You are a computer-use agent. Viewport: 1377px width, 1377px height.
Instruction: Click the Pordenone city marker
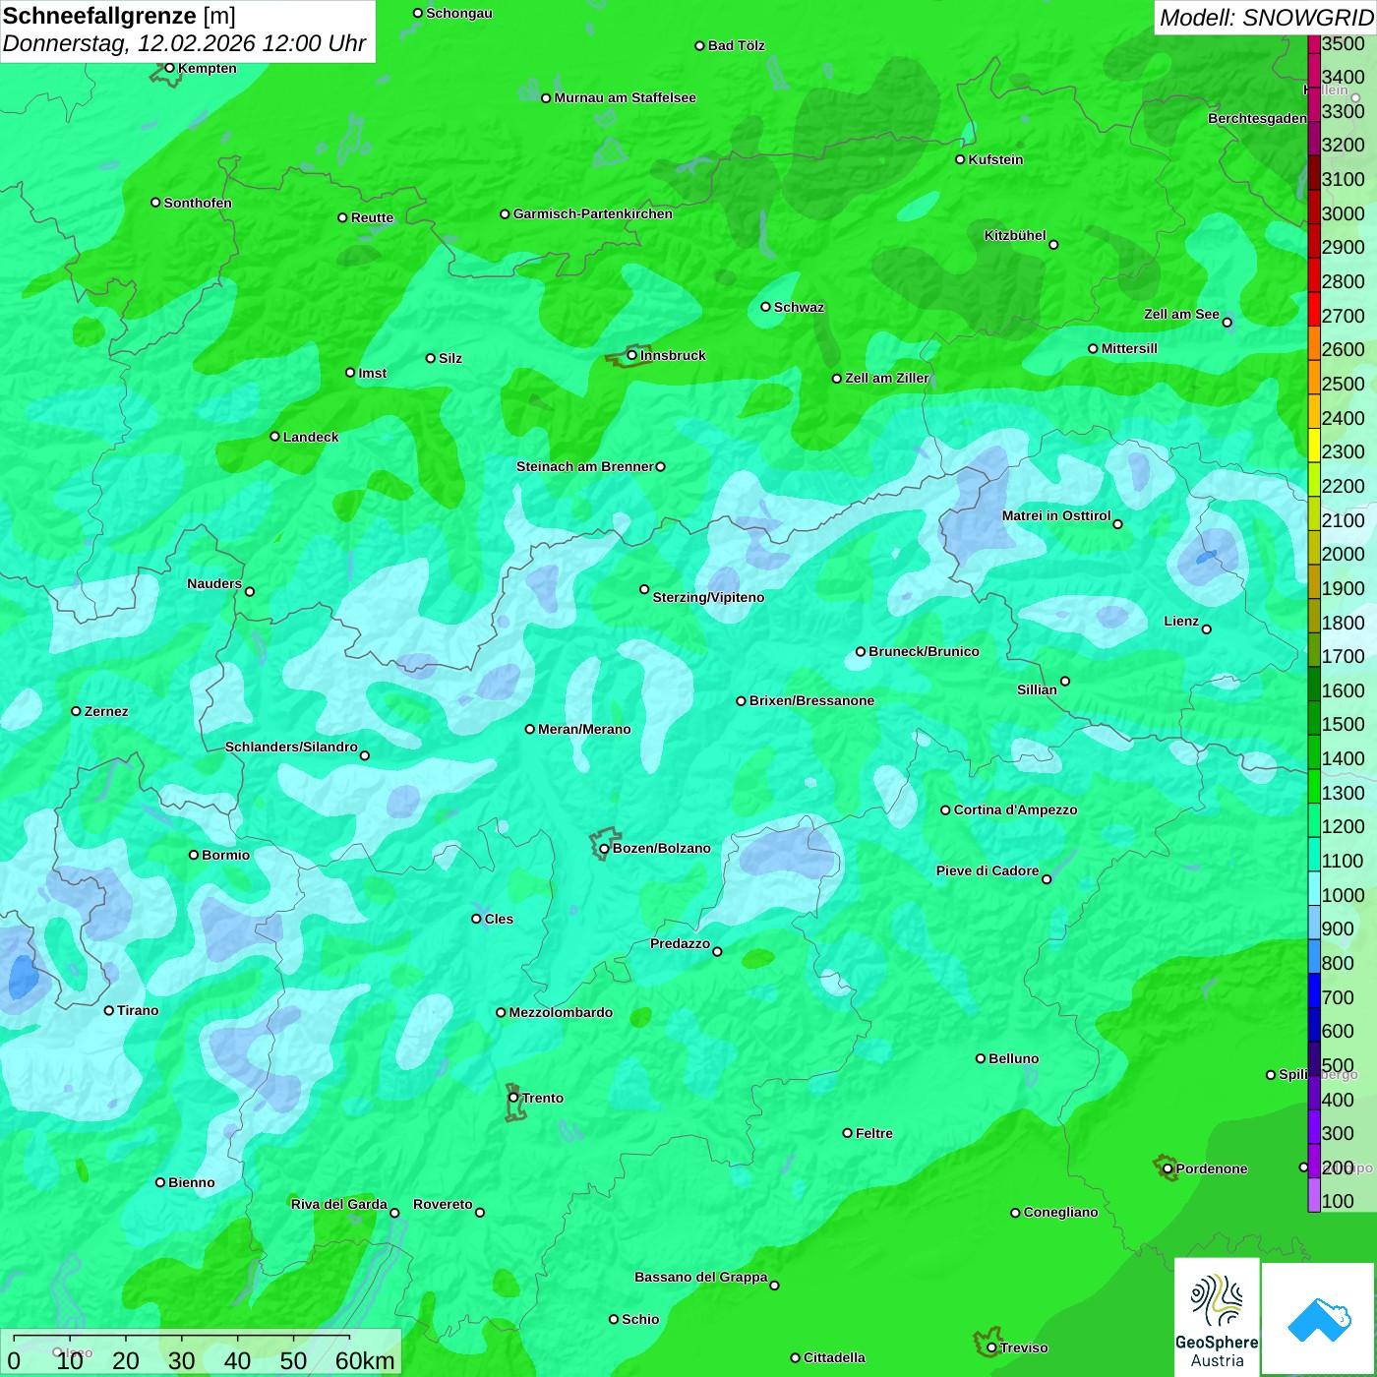click(1167, 1168)
